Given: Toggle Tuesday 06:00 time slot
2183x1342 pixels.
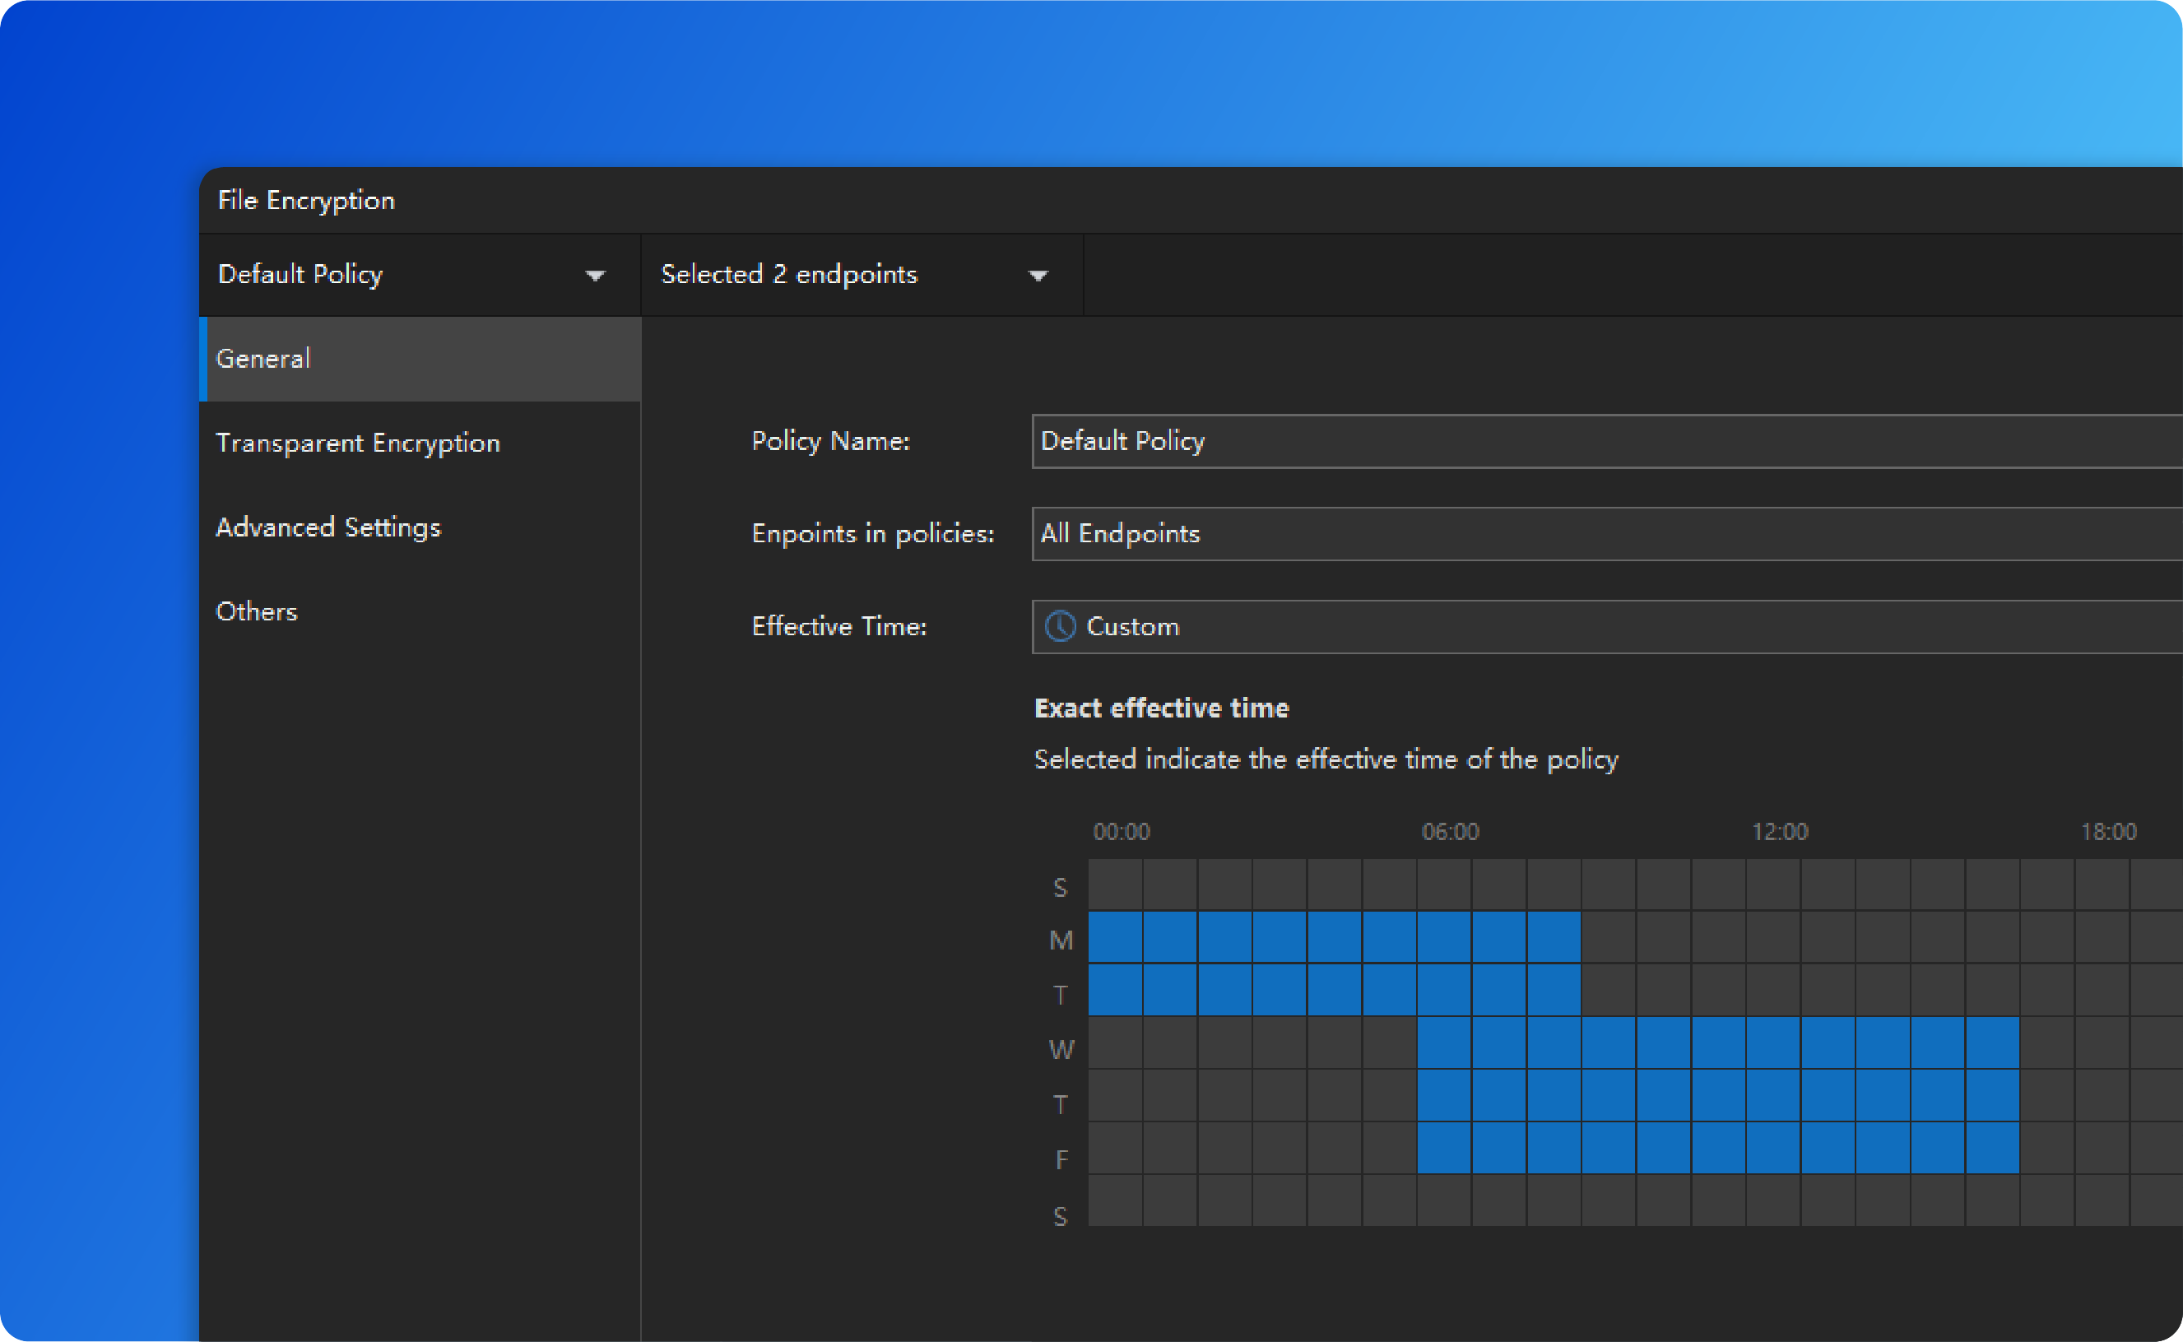Looking at the screenshot, I should click(1444, 990).
